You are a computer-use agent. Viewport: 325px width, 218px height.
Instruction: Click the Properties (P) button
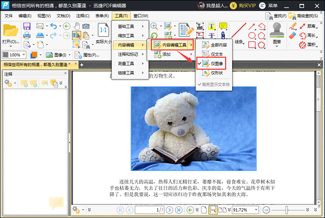pos(87,55)
